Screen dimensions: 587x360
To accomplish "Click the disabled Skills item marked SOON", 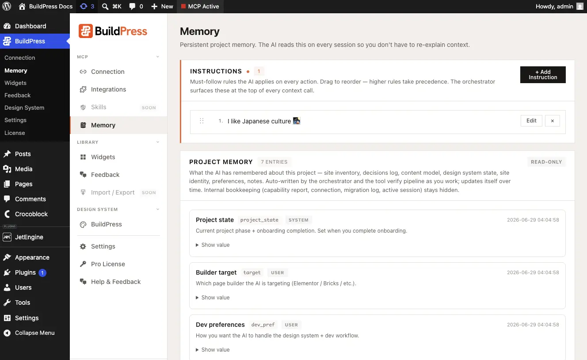I will click(x=118, y=107).
